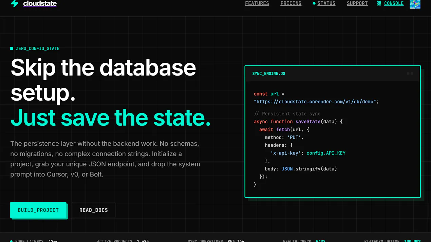The height and width of the screenshot is (242, 431).
Task: Click the 'x-api-key' header line in code
Action: pyautogui.click(x=308, y=153)
